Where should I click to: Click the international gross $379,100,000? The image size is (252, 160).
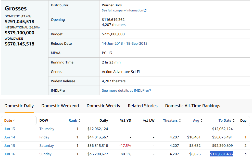(x=19, y=33)
